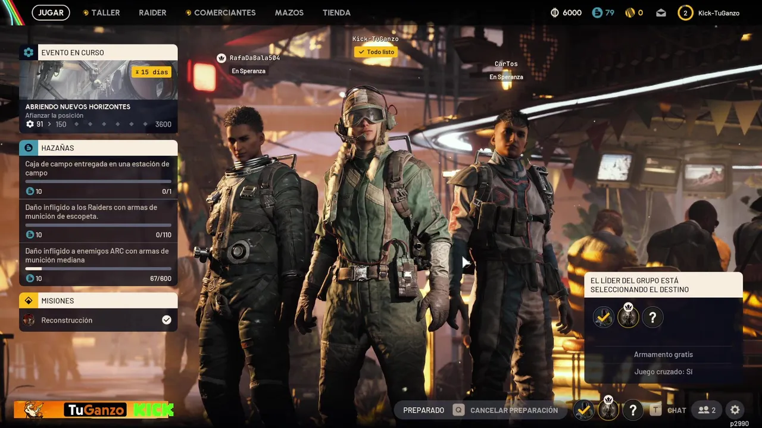The width and height of the screenshot is (762, 428).
Task: Click the gold tokens icon showing 0
Action: 629,12
